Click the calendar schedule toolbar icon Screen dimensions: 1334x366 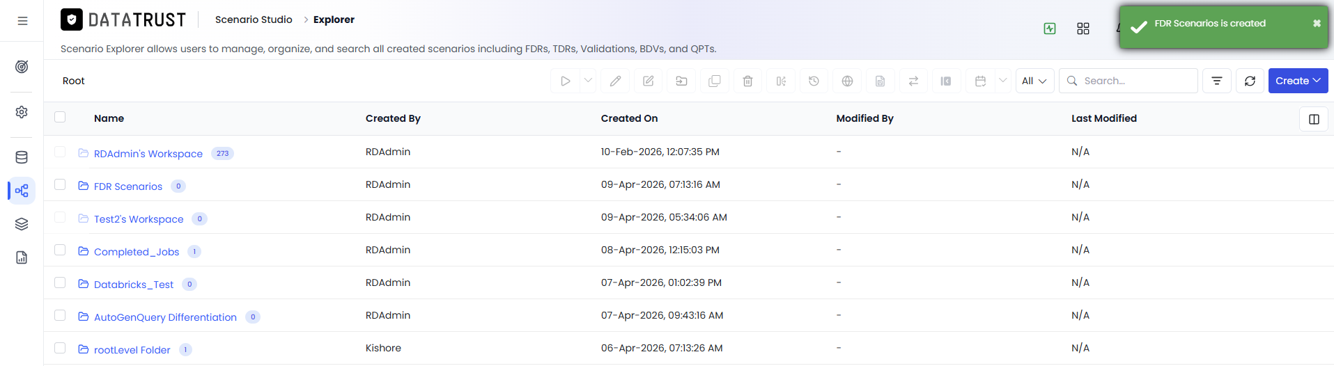coord(980,81)
